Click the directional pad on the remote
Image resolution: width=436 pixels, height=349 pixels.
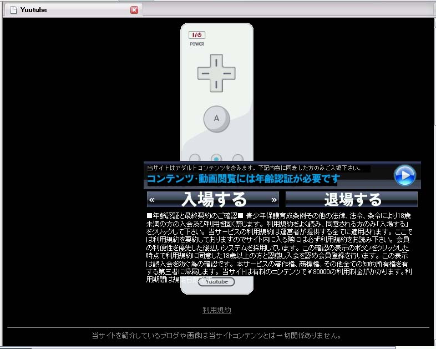[x=216, y=73]
